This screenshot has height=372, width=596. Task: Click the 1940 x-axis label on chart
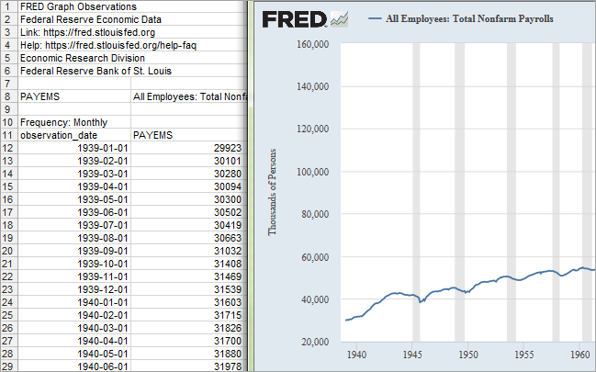coord(356,355)
